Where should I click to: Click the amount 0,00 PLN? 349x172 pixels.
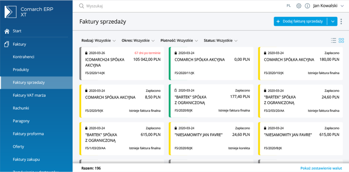click(x=242, y=59)
